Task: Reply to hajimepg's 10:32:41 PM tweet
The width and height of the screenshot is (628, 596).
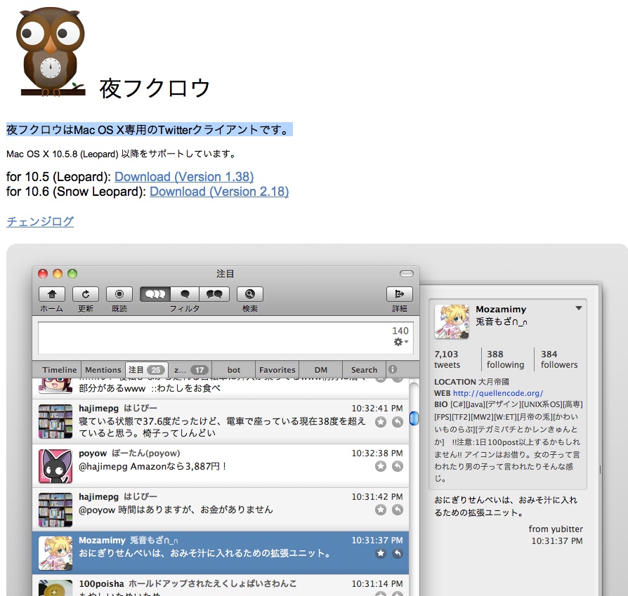Action: (x=398, y=422)
